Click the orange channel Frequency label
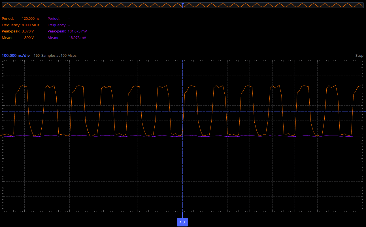The width and height of the screenshot is (366, 227). coord(11,25)
